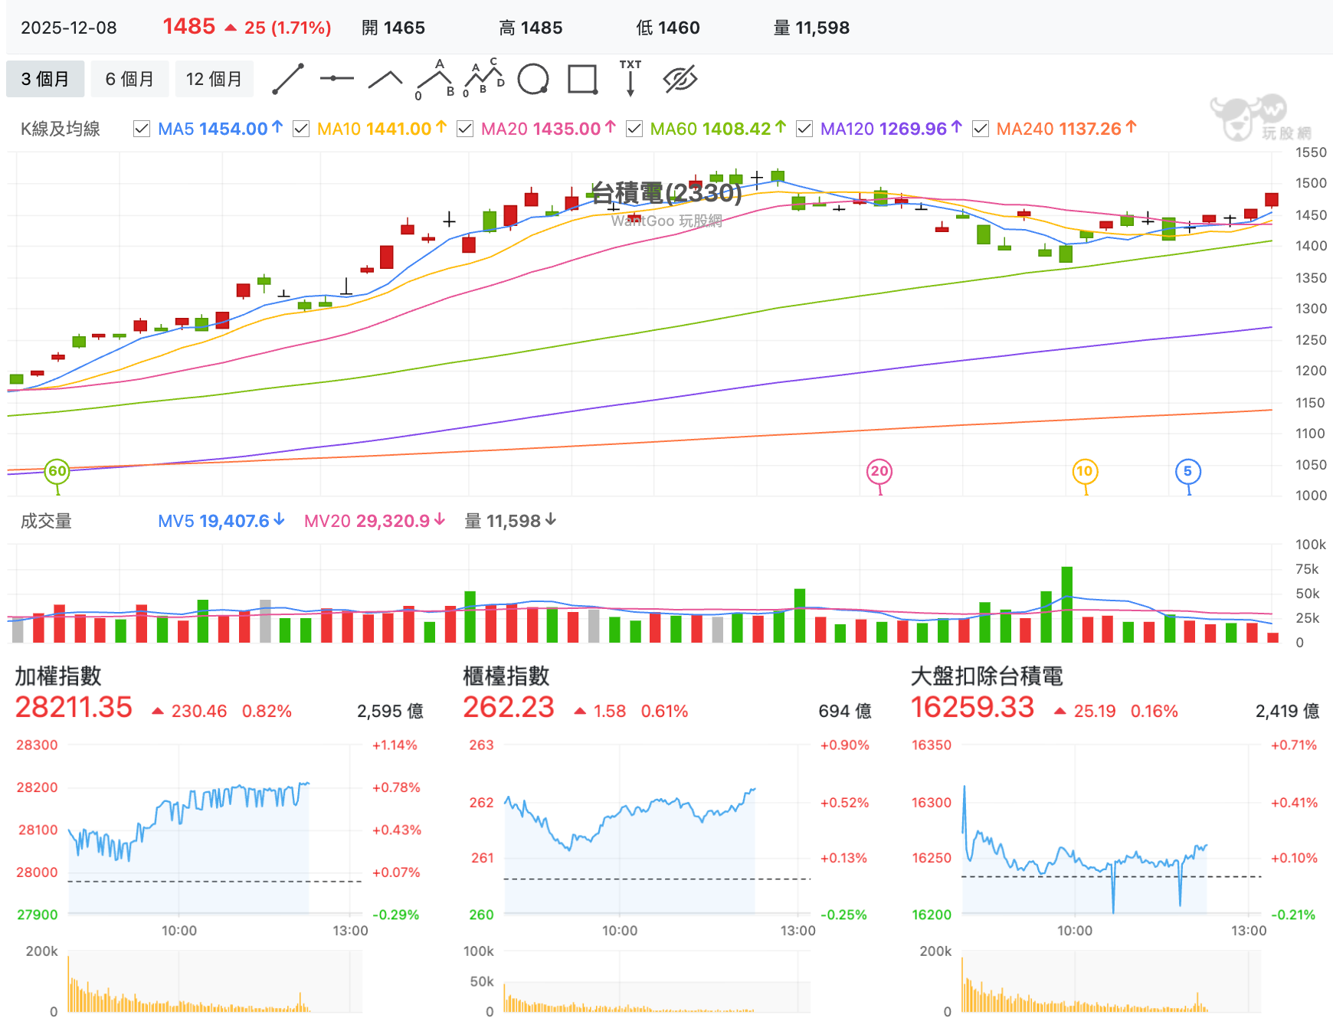Select the trend line drawing tool
Viewport: 1333px width, 1031px height.
pos(288,79)
